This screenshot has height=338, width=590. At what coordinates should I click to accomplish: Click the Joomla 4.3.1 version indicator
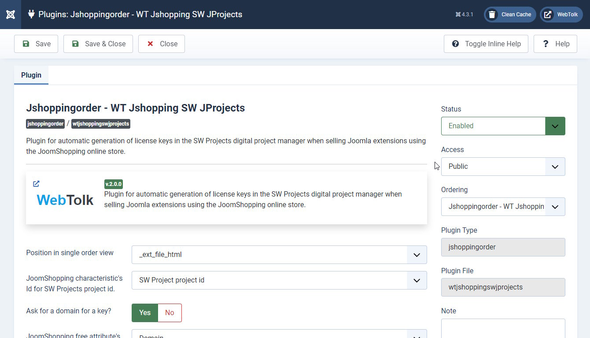465,15
